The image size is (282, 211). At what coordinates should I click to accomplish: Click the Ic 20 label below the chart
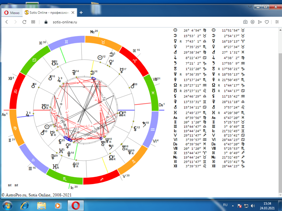74,187
